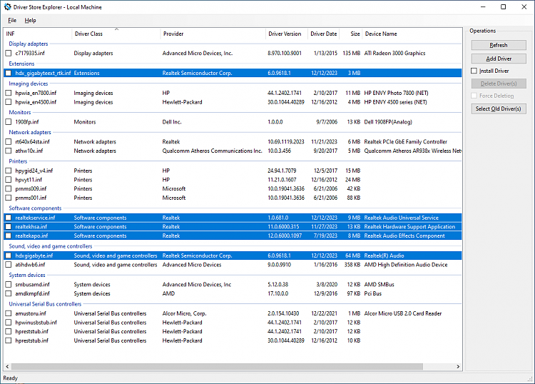Click the Driver Store Explorer app icon in title bar
The image size is (535, 384).
[x=8, y=7]
